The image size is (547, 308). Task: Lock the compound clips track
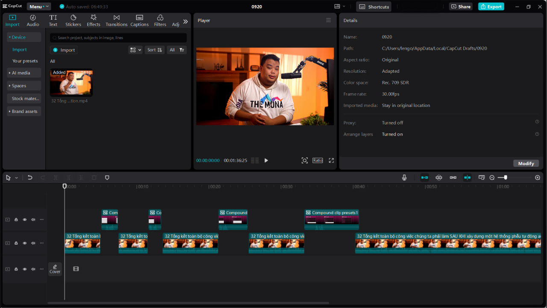click(x=16, y=219)
